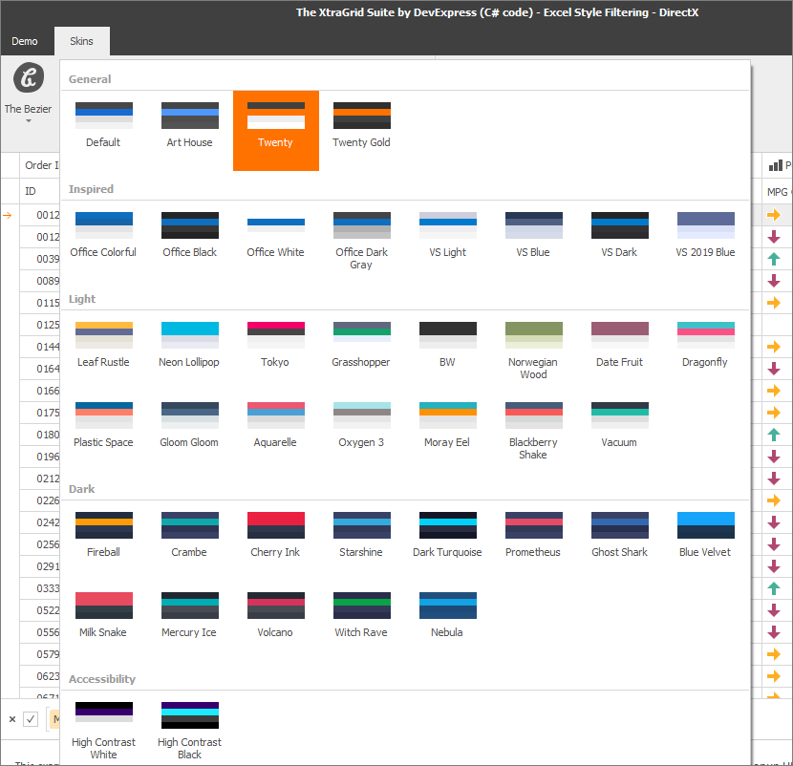Open the Skins ribbon tab
This screenshot has width=793, height=766.
coord(81,41)
